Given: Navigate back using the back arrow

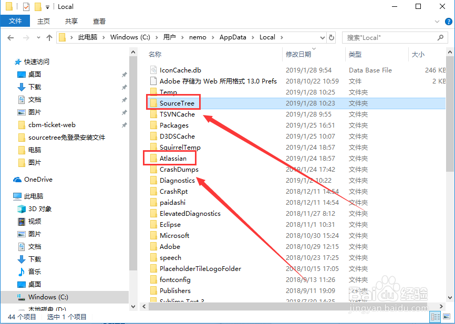Looking at the screenshot, I should (x=11, y=37).
